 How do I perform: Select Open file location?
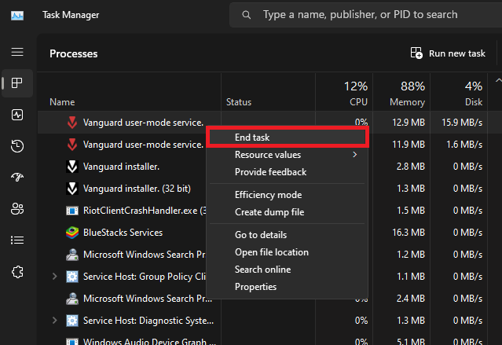(x=288, y=252)
